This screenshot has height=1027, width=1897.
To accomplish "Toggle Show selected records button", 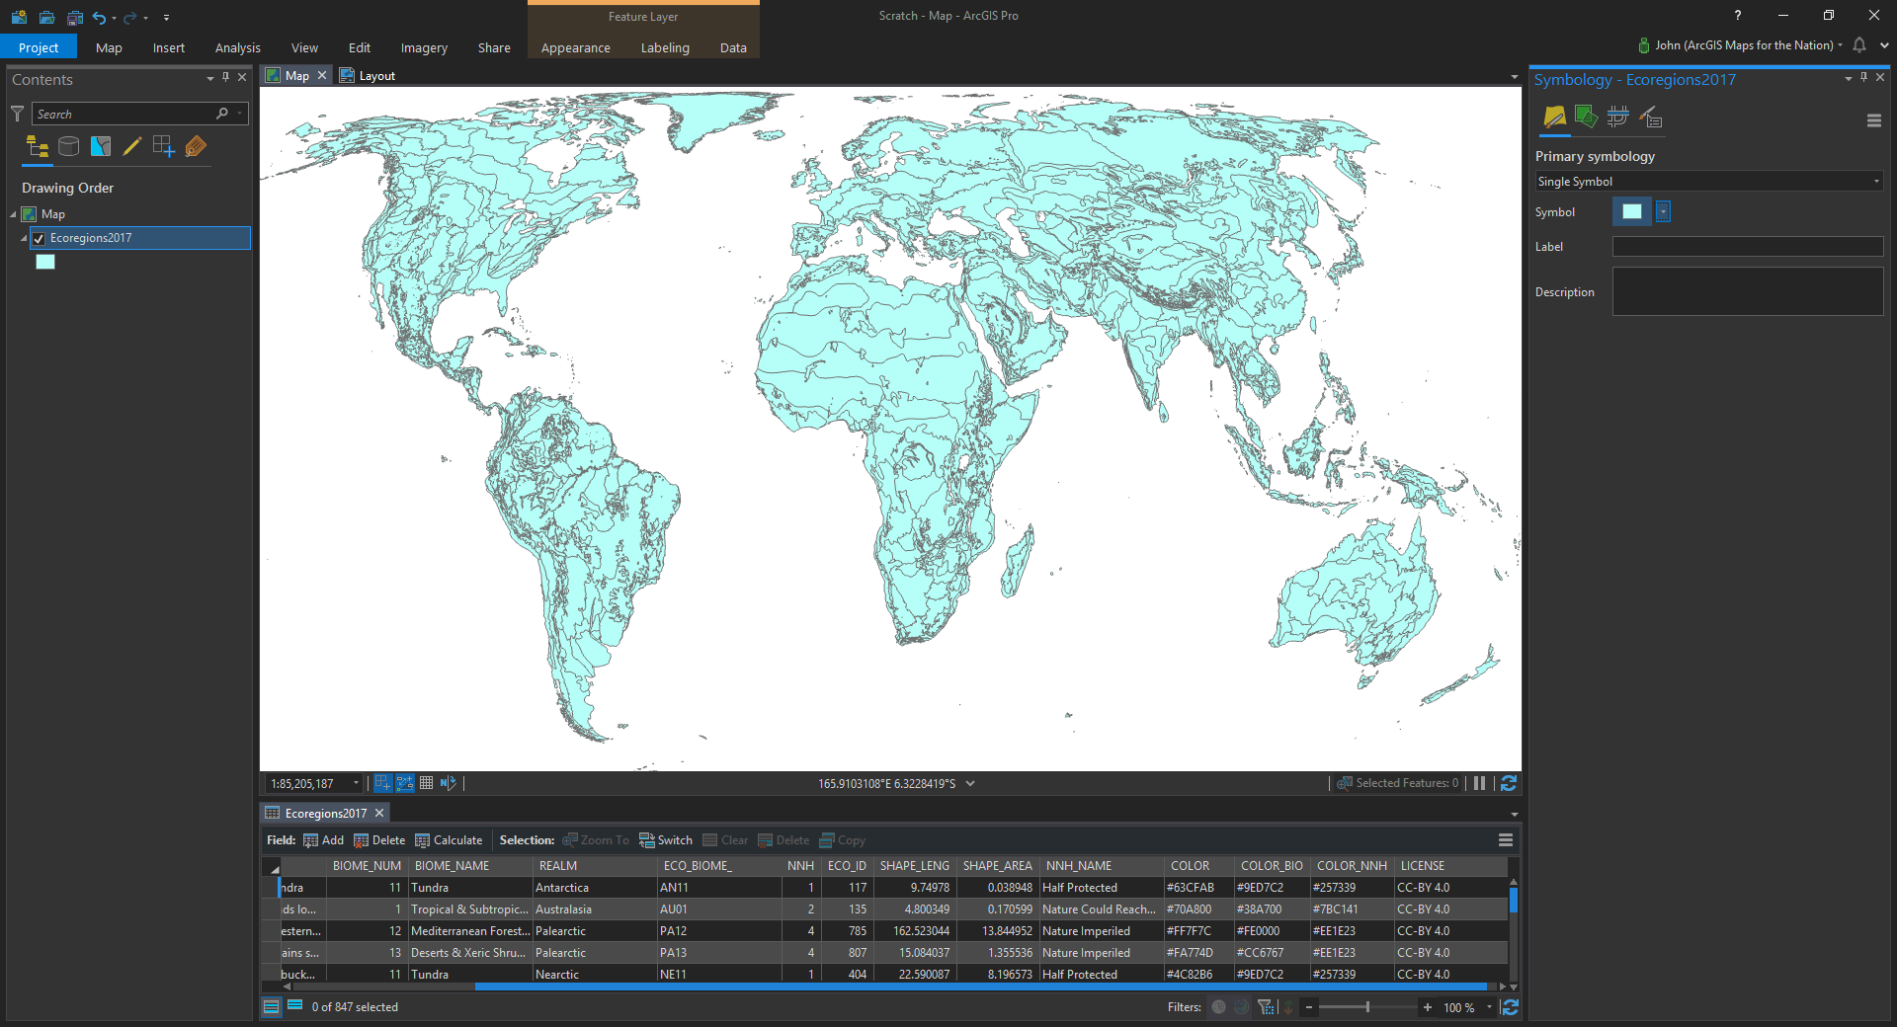I will coord(294,1006).
